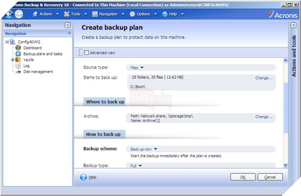Click the Navigation toolbar icon

[95, 14]
